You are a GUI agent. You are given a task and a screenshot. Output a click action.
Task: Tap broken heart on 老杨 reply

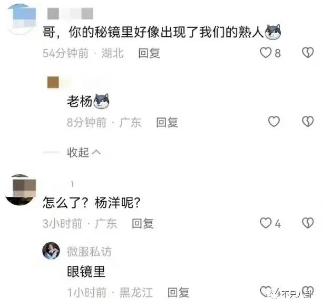308,122
